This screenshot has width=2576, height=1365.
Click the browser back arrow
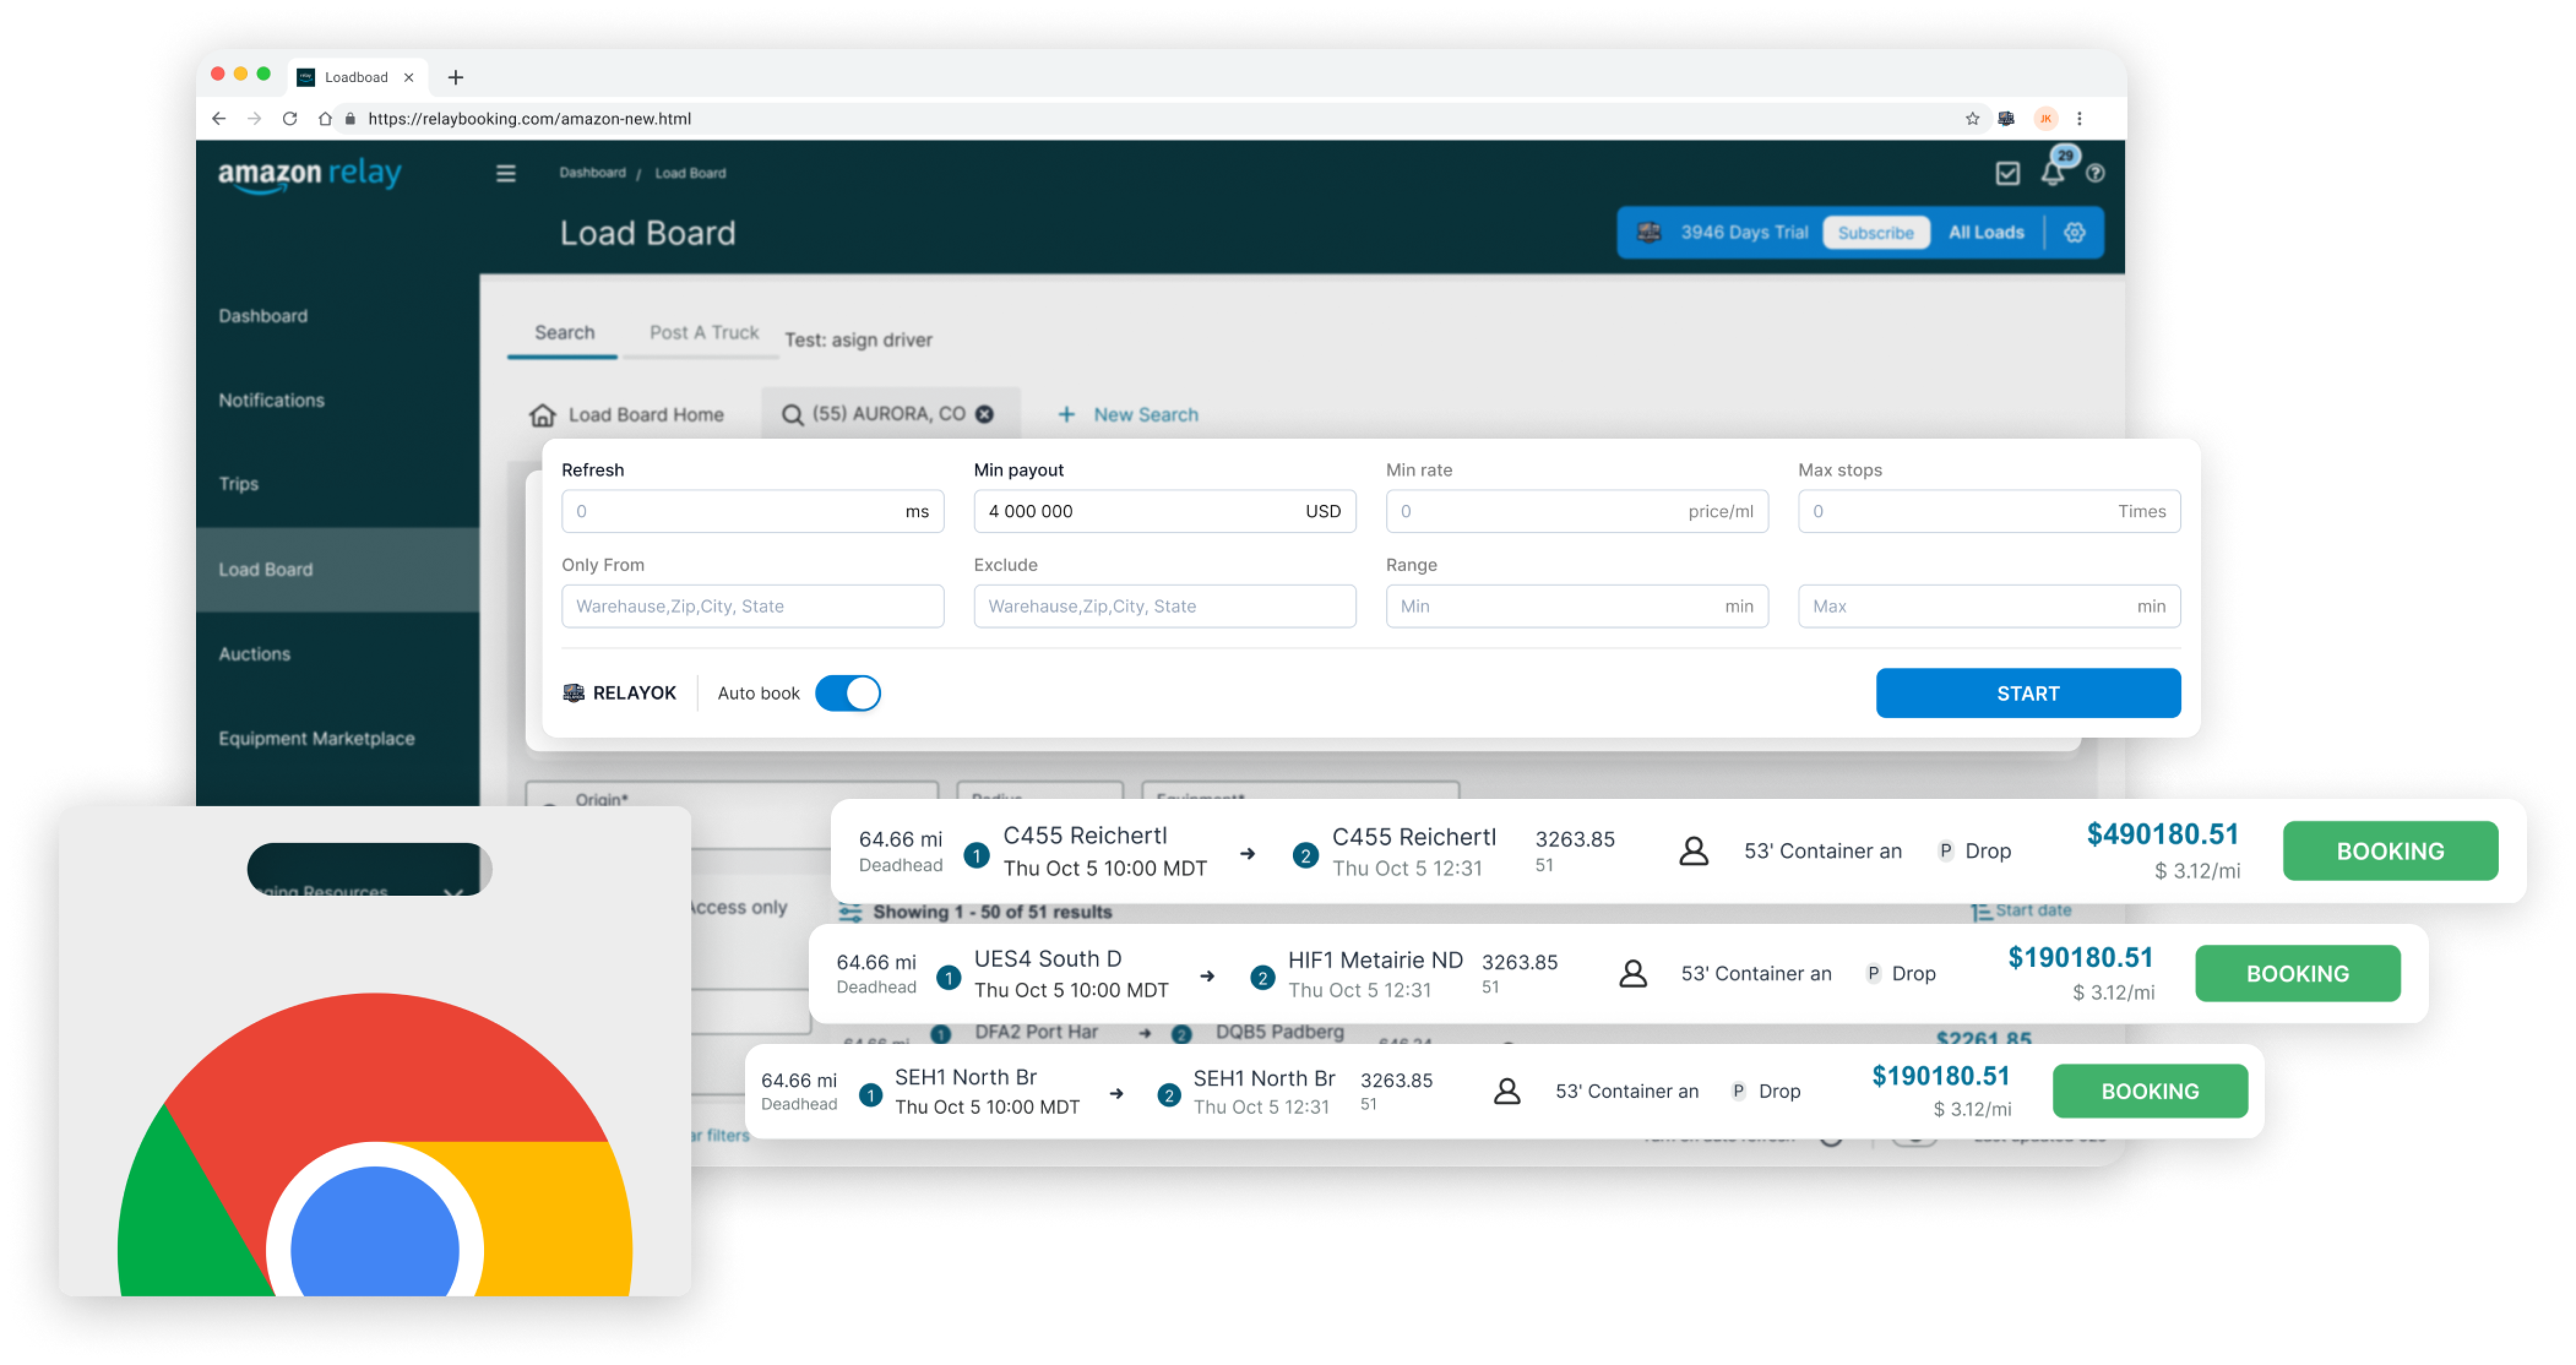(219, 118)
